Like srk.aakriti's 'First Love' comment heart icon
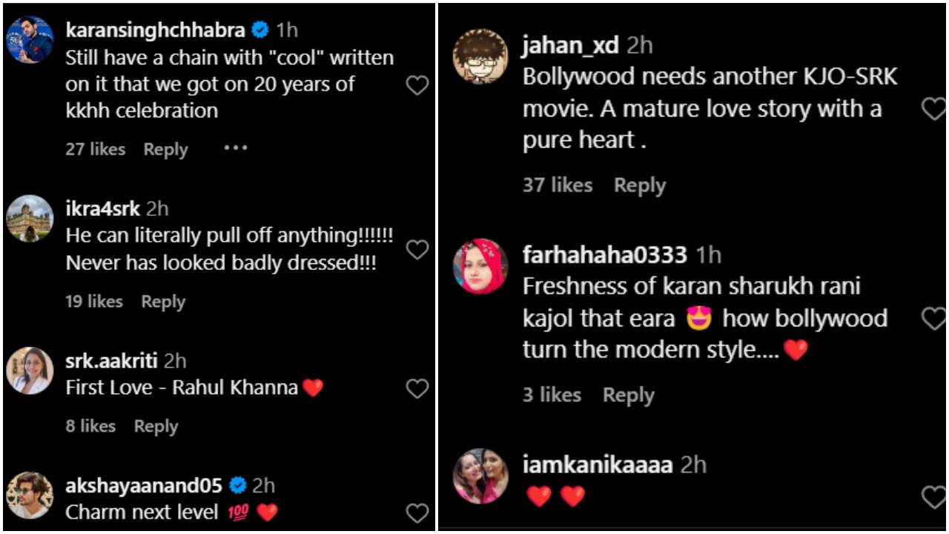The height and width of the screenshot is (534, 949). 417,388
